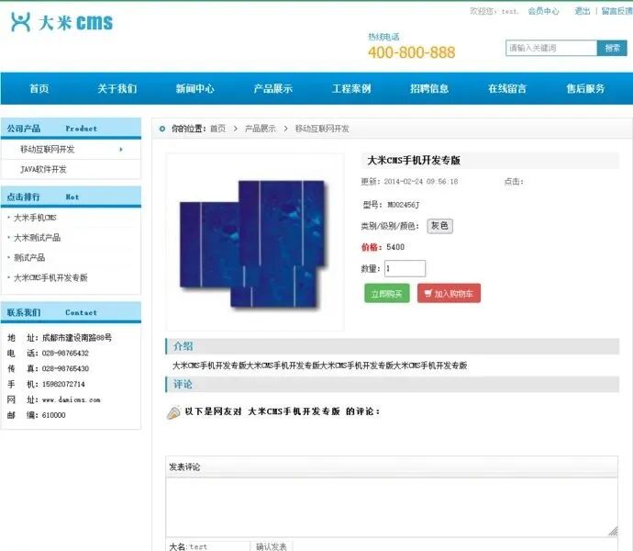Image resolution: width=633 pixels, height=551 pixels.
Task: Click the breadcrumb location circle icon
Action: pyautogui.click(x=162, y=129)
